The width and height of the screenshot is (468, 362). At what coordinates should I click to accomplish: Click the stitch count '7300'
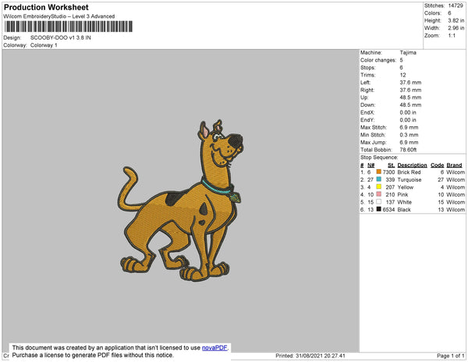(388, 172)
